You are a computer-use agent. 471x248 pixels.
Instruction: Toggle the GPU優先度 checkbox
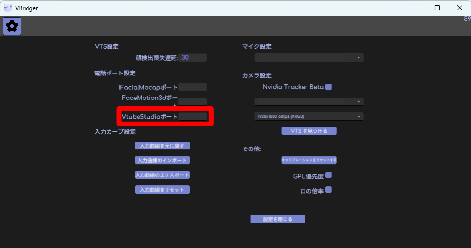[329, 175]
